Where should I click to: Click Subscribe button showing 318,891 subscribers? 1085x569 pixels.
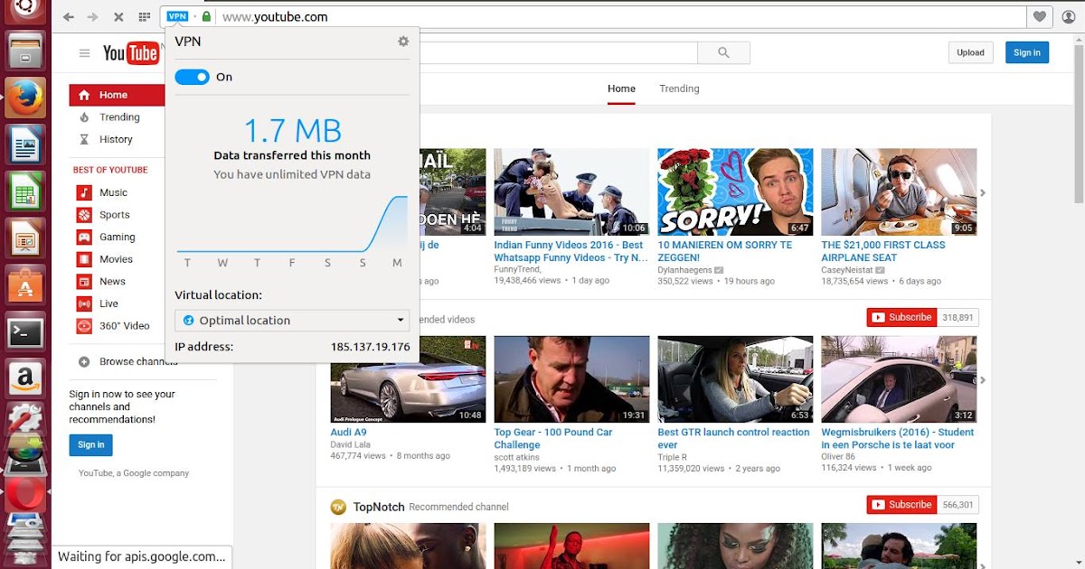(901, 317)
